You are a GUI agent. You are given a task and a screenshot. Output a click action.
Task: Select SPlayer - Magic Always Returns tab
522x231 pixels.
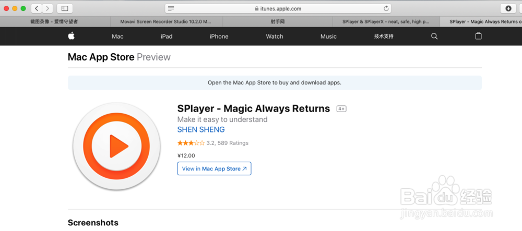pos(481,21)
